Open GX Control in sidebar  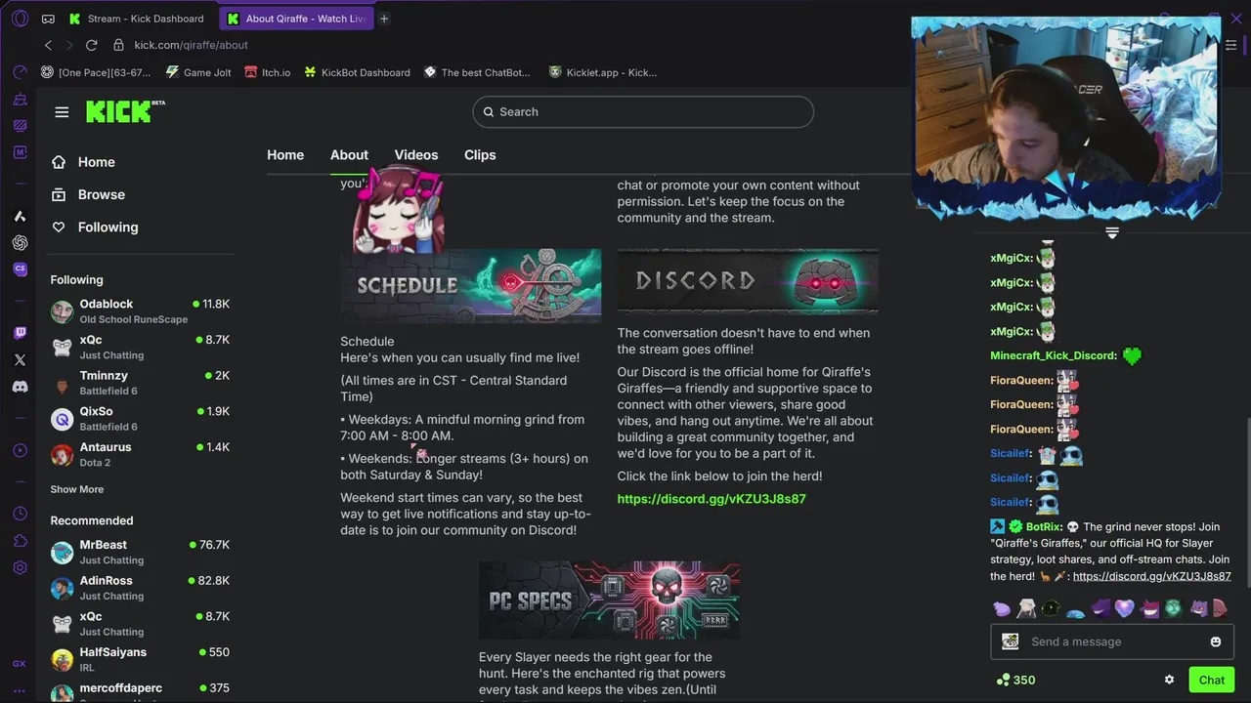(x=20, y=664)
